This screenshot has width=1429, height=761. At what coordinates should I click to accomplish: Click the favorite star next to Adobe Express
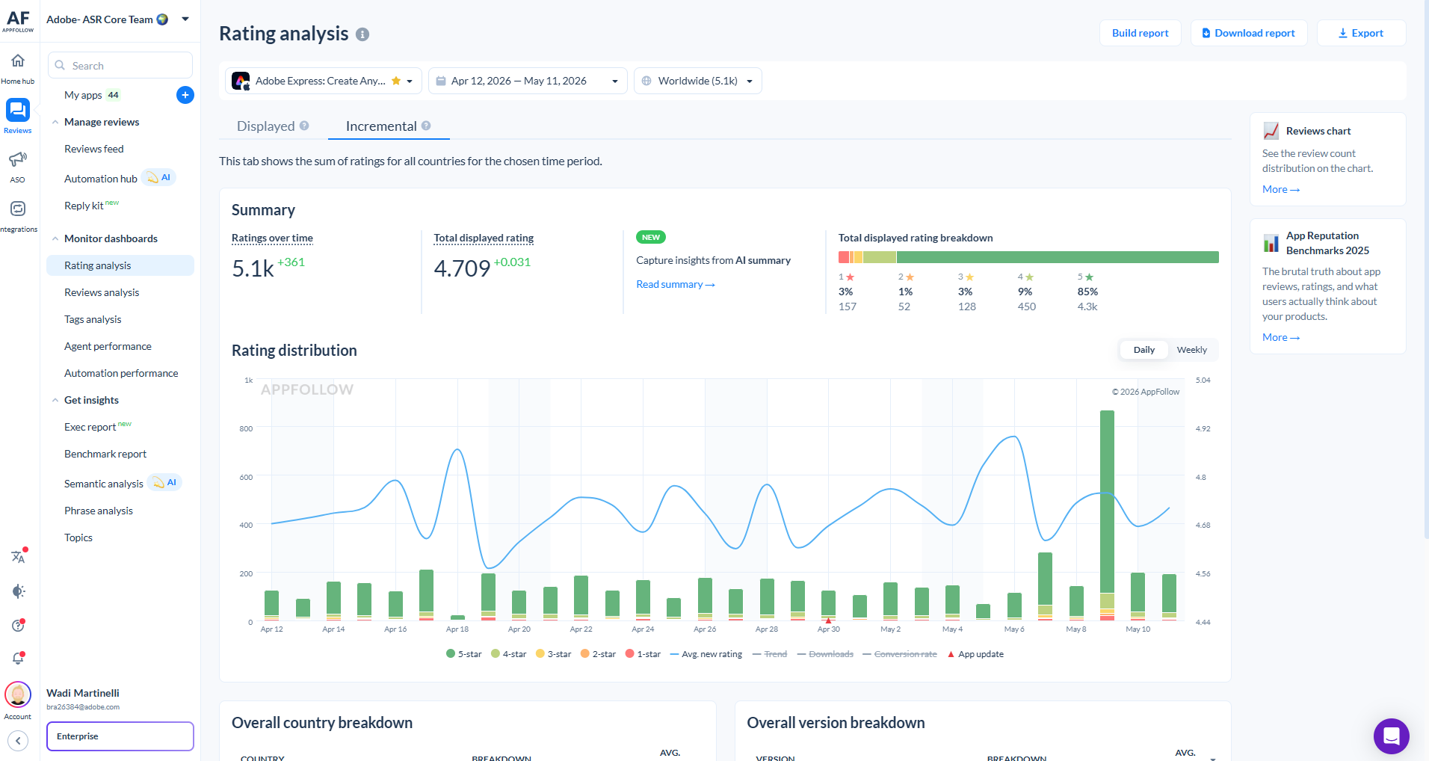(396, 81)
